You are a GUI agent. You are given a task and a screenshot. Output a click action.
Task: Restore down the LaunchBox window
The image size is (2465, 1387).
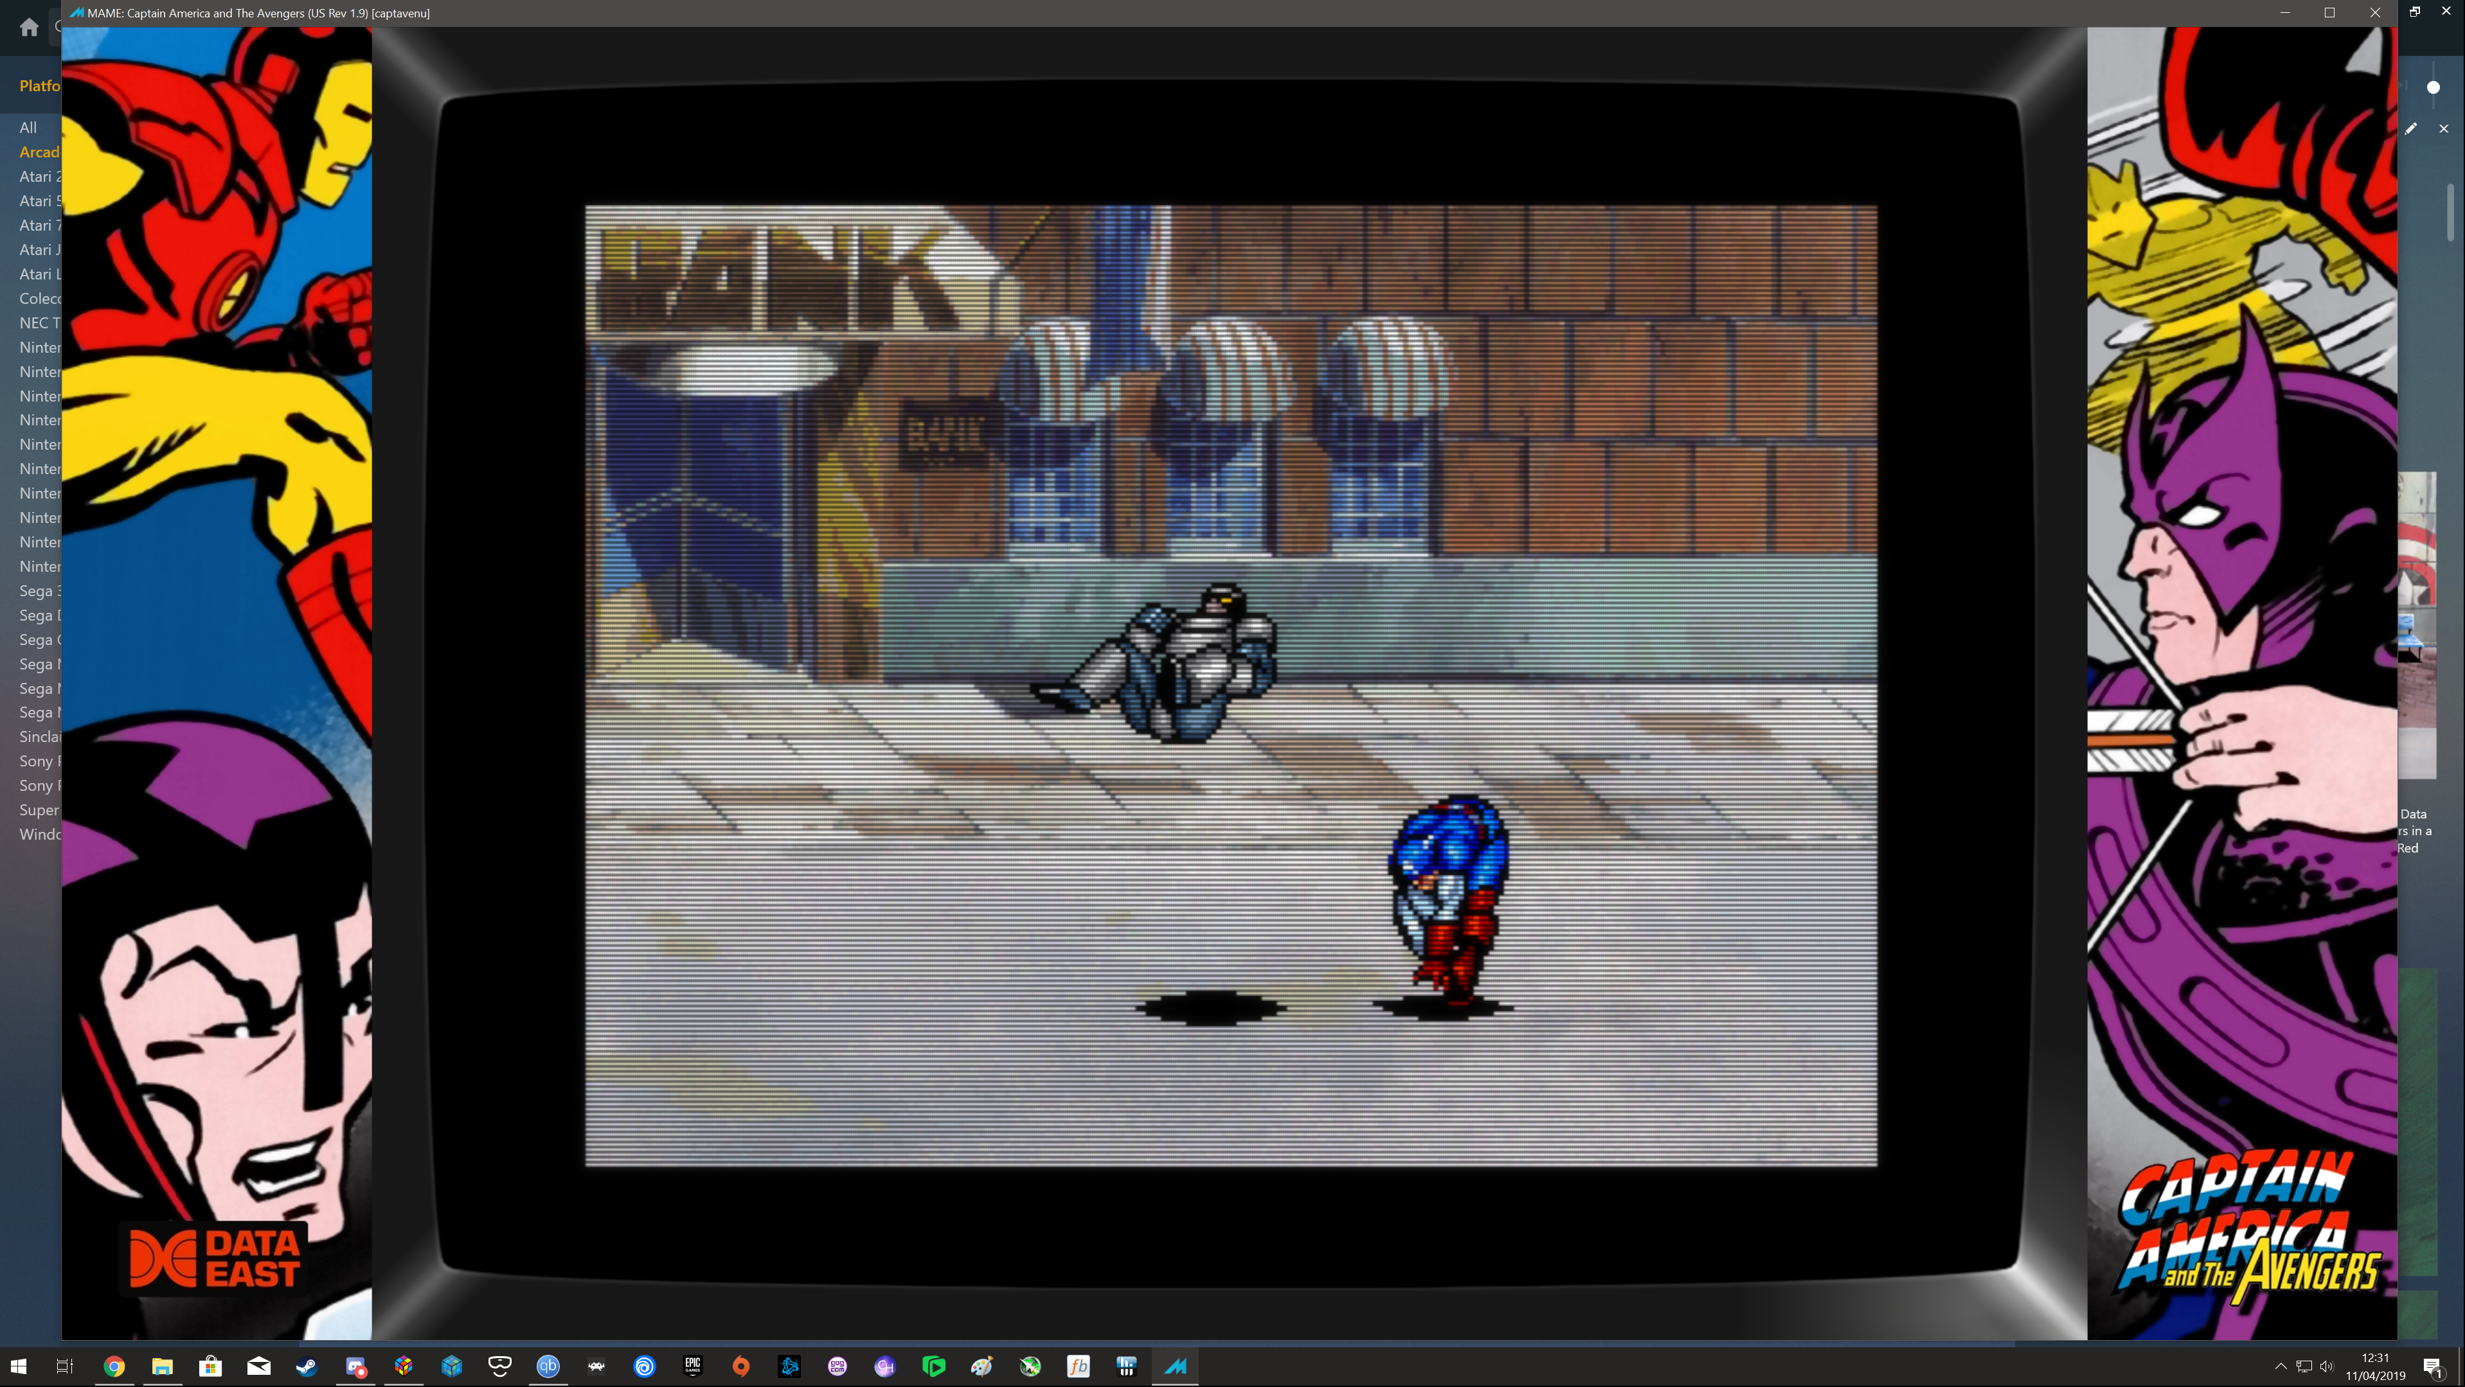(x=2416, y=12)
